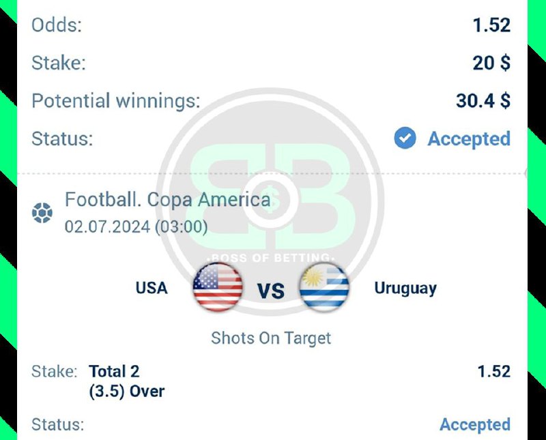This screenshot has width=546, height=440.
Task: Click the Potential winnings label
Action: (116, 101)
